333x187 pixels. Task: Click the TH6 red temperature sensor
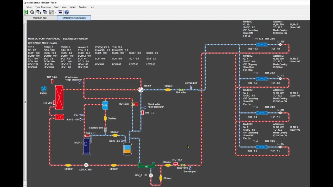143,112
